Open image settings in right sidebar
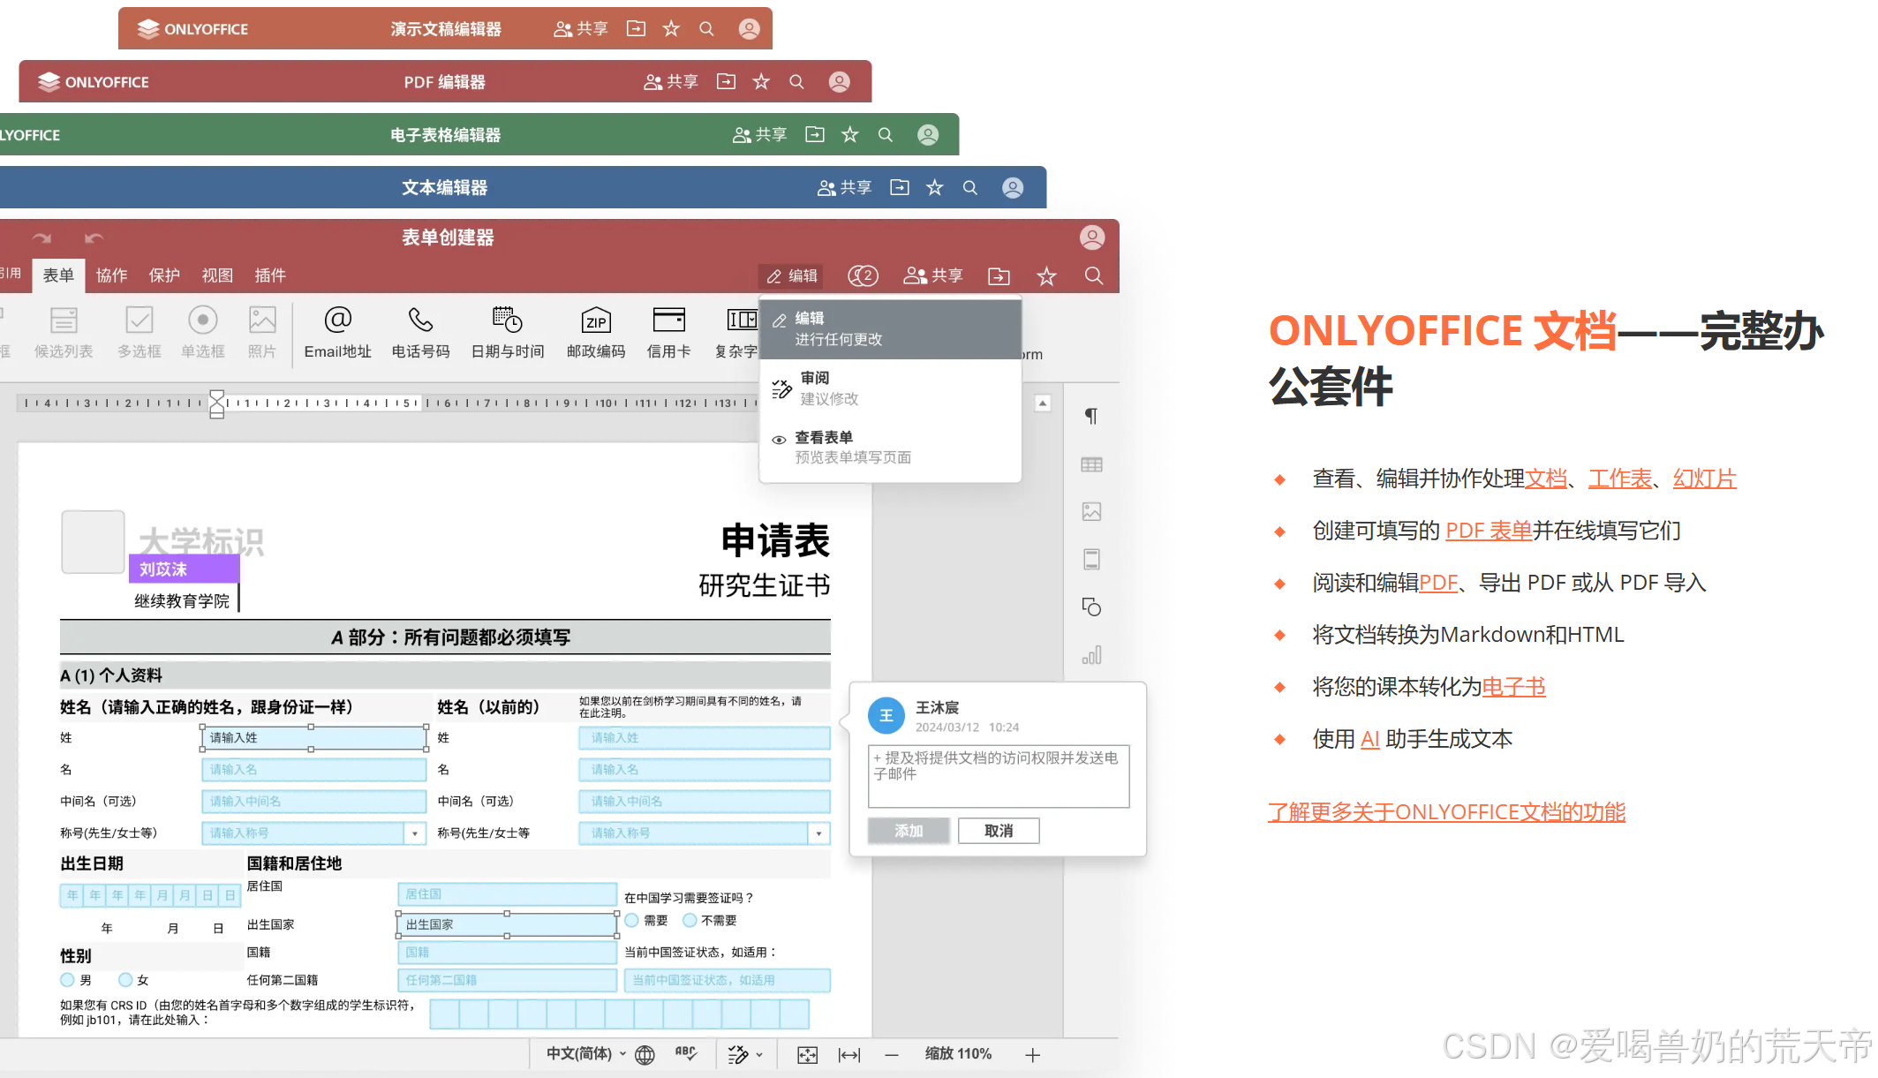 tap(1091, 511)
